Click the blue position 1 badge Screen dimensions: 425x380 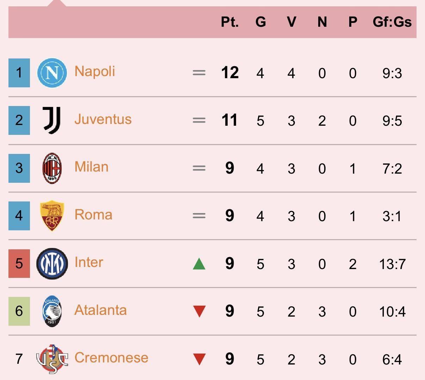(x=19, y=73)
